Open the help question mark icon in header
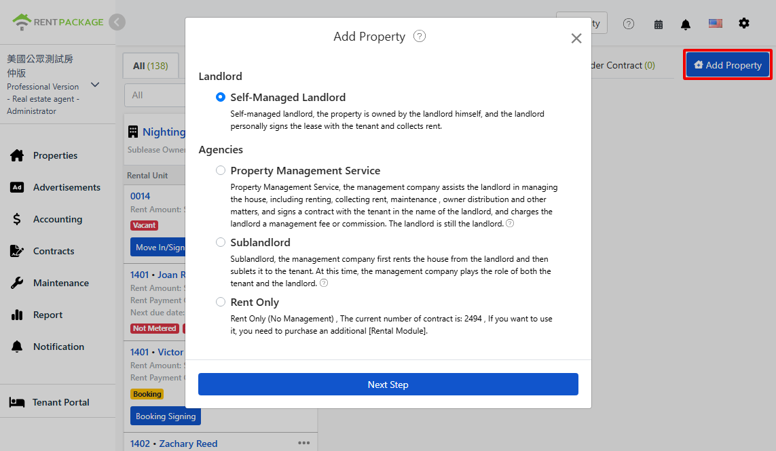The width and height of the screenshot is (776, 451). (x=629, y=24)
